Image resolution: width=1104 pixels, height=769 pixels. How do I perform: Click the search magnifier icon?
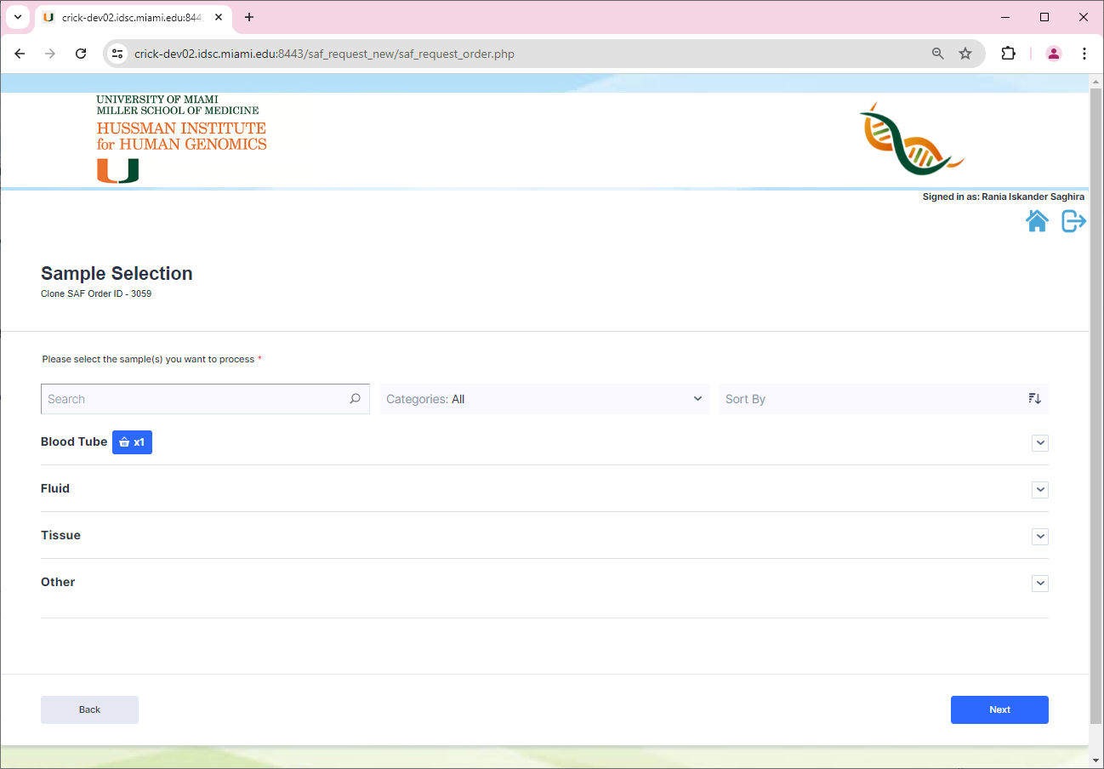pos(355,398)
